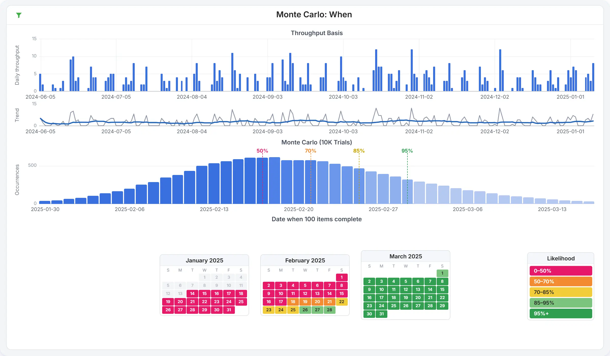This screenshot has height=356, width=610.
Task: Click February 22 yellow calendar day
Action: (x=342, y=302)
